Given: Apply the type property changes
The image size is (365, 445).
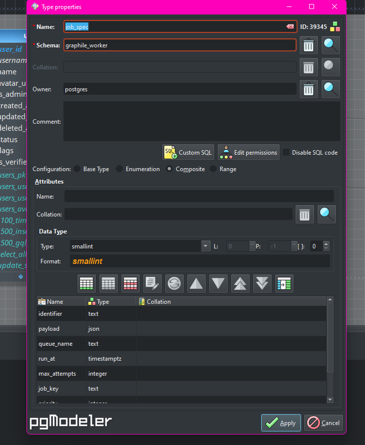Looking at the screenshot, I should pos(281,423).
